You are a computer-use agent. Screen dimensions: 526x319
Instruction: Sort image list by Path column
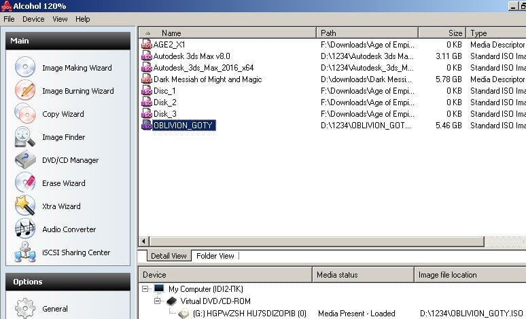tap(368, 33)
